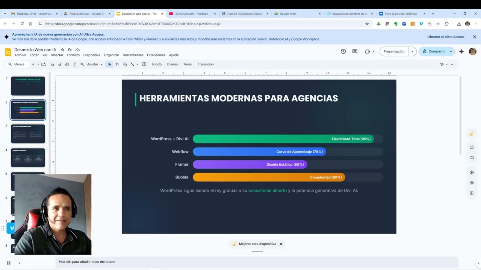Image resolution: width=481 pixels, height=270 pixels.
Task: Open the Formato menu
Action: point(73,55)
